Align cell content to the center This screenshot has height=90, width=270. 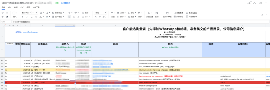coord(74,17)
